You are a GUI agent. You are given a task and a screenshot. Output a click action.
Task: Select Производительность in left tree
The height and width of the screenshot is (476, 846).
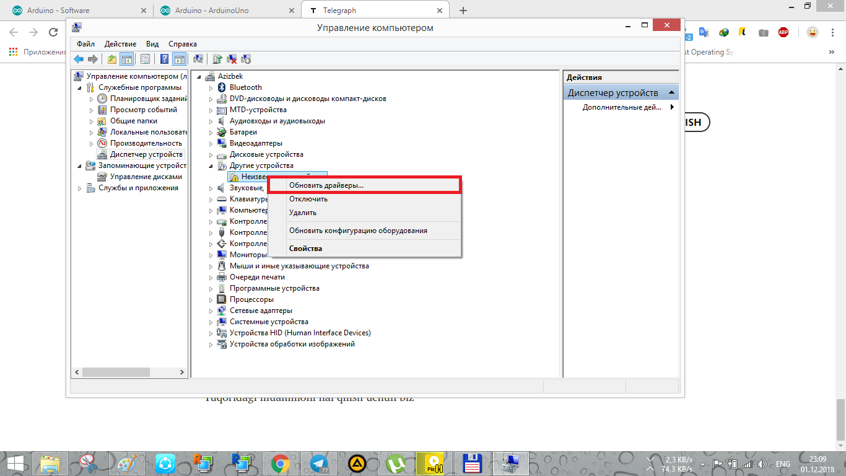coord(140,143)
